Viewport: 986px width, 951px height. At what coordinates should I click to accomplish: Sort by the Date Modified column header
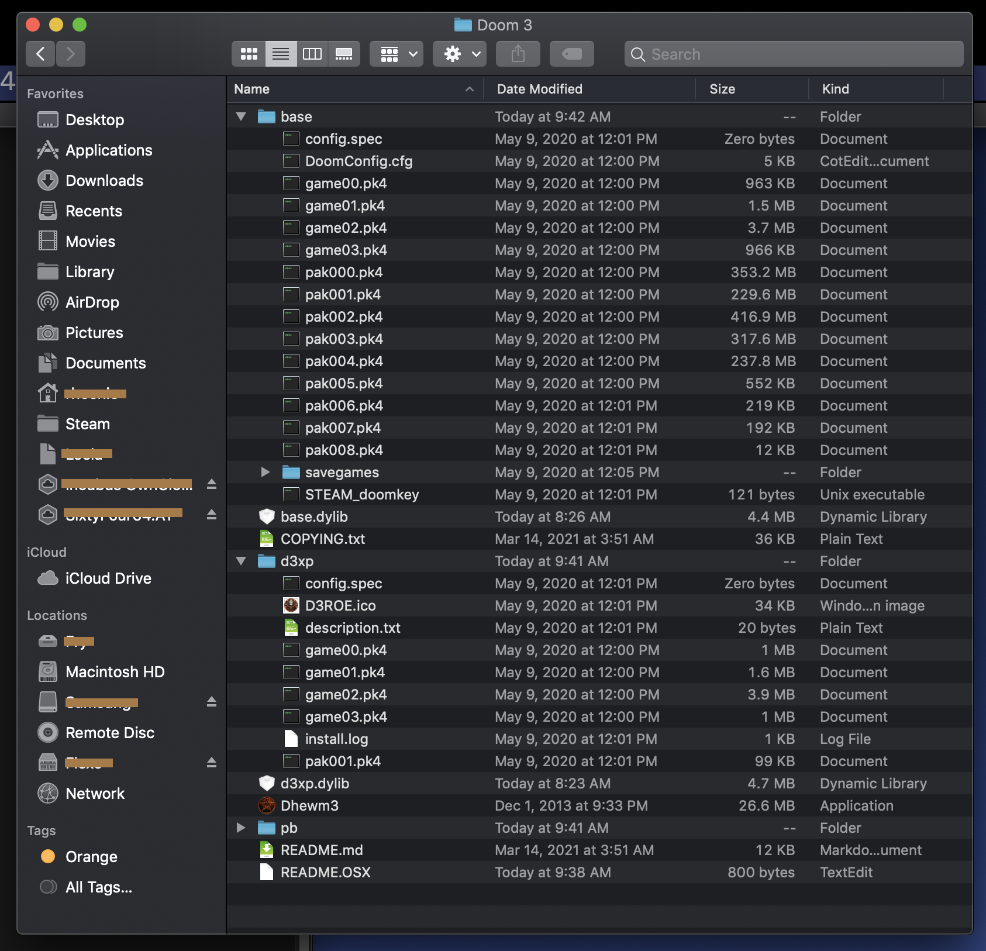point(589,89)
